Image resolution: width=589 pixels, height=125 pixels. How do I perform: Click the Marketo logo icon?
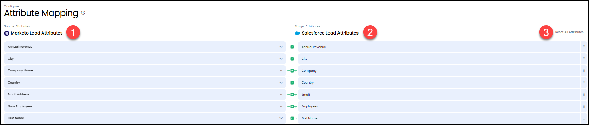click(x=7, y=33)
